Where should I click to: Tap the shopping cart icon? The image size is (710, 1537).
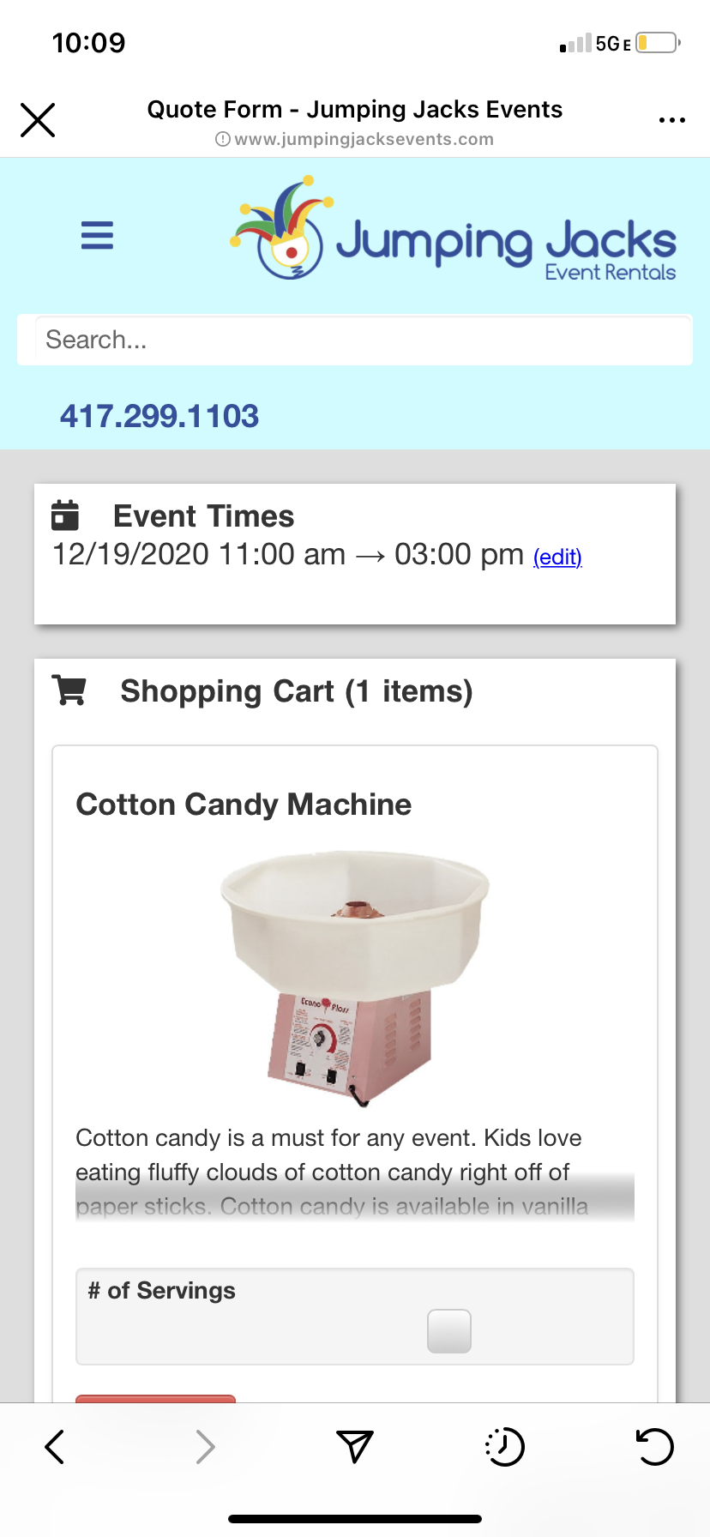pyautogui.click(x=69, y=690)
